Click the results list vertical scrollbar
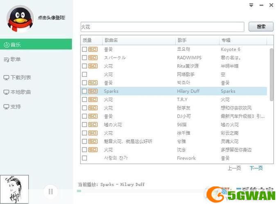276x204 pixels. (x=271, y=75)
